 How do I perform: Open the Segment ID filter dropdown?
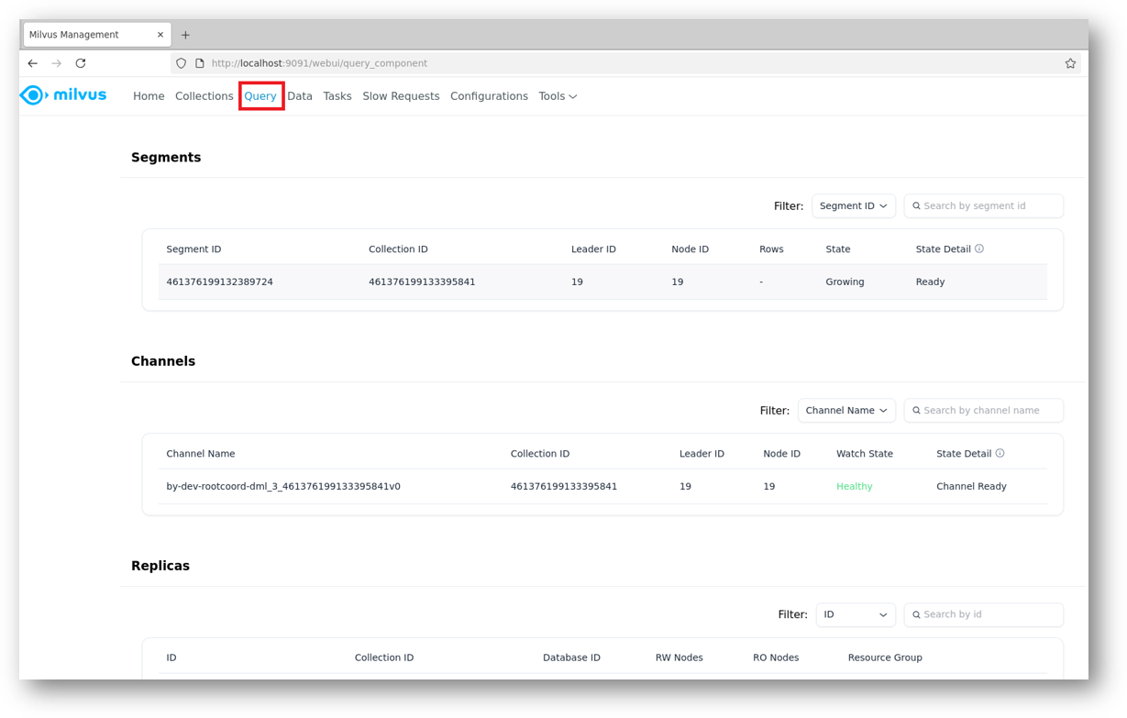pyautogui.click(x=853, y=206)
